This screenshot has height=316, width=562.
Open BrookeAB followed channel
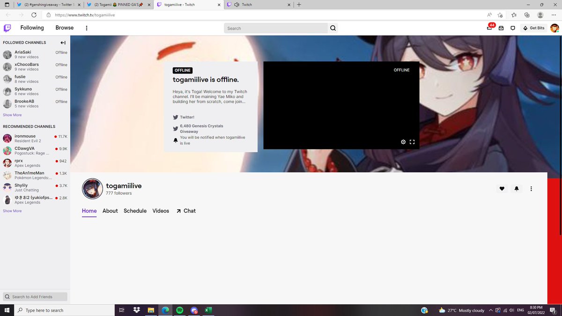[x=35, y=103]
